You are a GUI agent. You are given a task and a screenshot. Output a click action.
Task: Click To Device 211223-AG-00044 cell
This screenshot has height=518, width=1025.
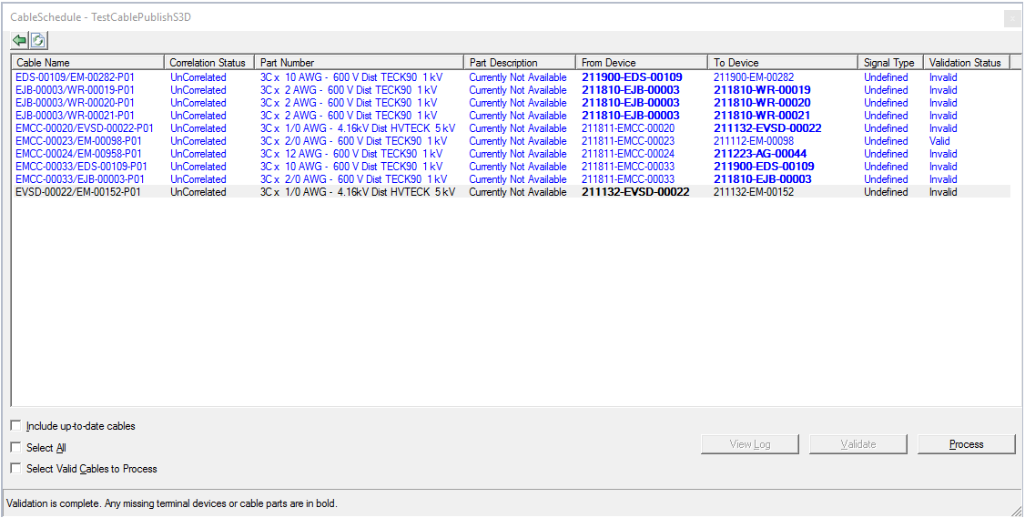tap(760, 154)
